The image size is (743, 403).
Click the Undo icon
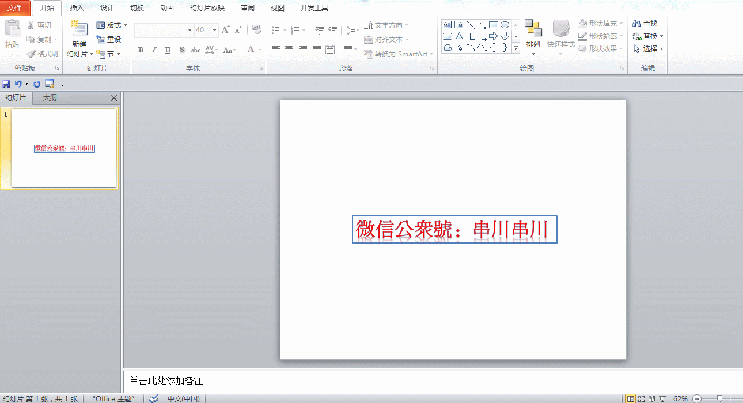[19, 83]
